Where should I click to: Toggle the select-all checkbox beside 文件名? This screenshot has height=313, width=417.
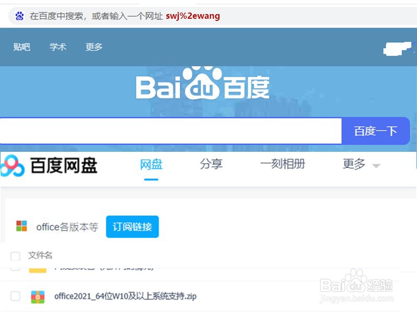[x=16, y=256]
